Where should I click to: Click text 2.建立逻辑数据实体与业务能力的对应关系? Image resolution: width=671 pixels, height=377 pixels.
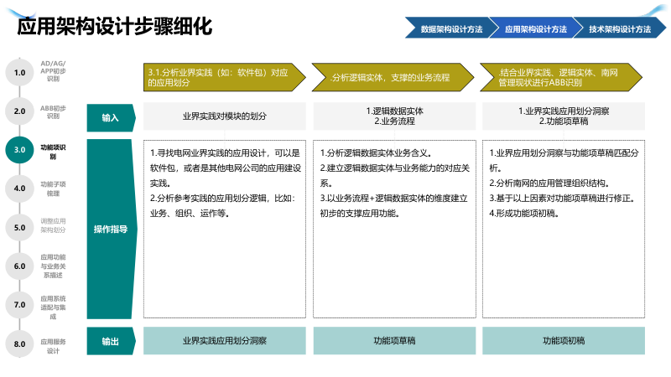[394, 176]
